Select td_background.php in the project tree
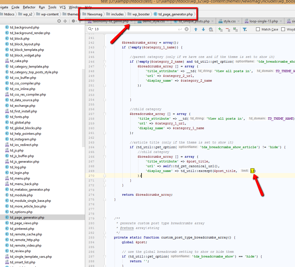The width and height of the screenshot is (295, 267). (x=24, y=27)
